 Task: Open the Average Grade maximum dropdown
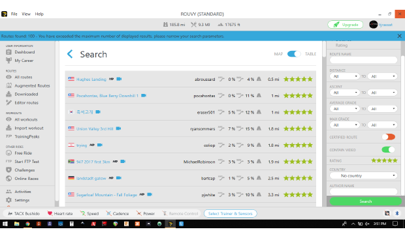382,109
